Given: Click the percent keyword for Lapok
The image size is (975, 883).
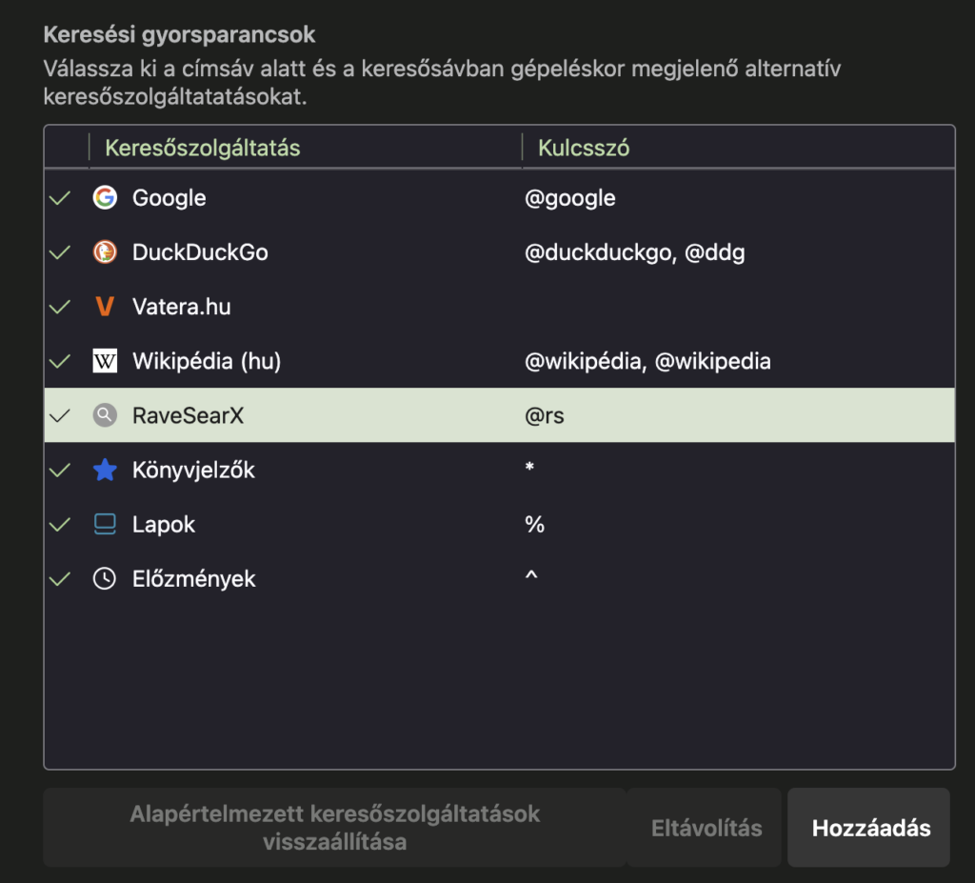Looking at the screenshot, I should tap(535, 524).
